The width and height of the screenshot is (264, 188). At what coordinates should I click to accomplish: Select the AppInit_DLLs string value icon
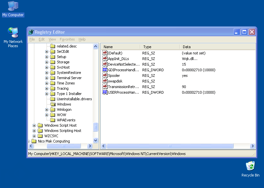coord(105,59)
